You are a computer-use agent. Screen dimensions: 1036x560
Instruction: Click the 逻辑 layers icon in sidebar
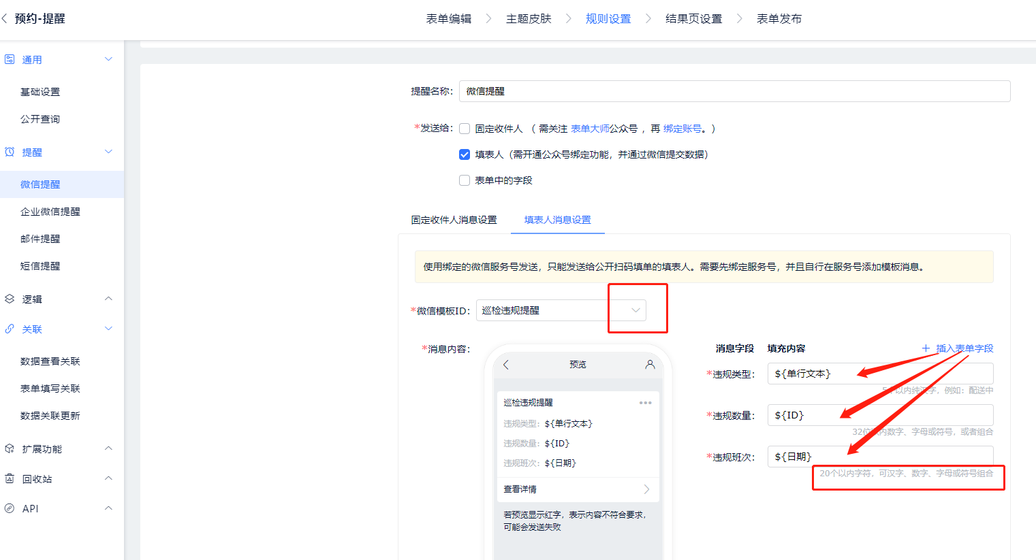[10, 299]
